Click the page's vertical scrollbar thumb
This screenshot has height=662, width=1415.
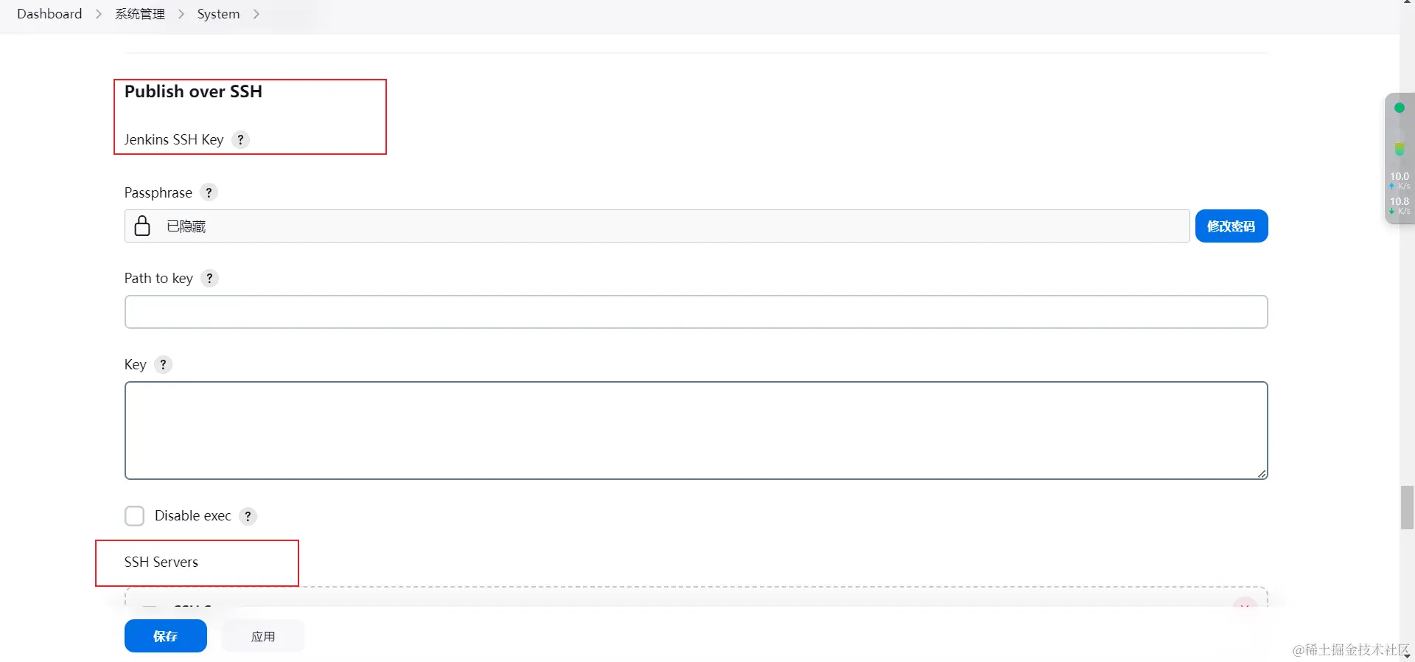[1407, 507]
